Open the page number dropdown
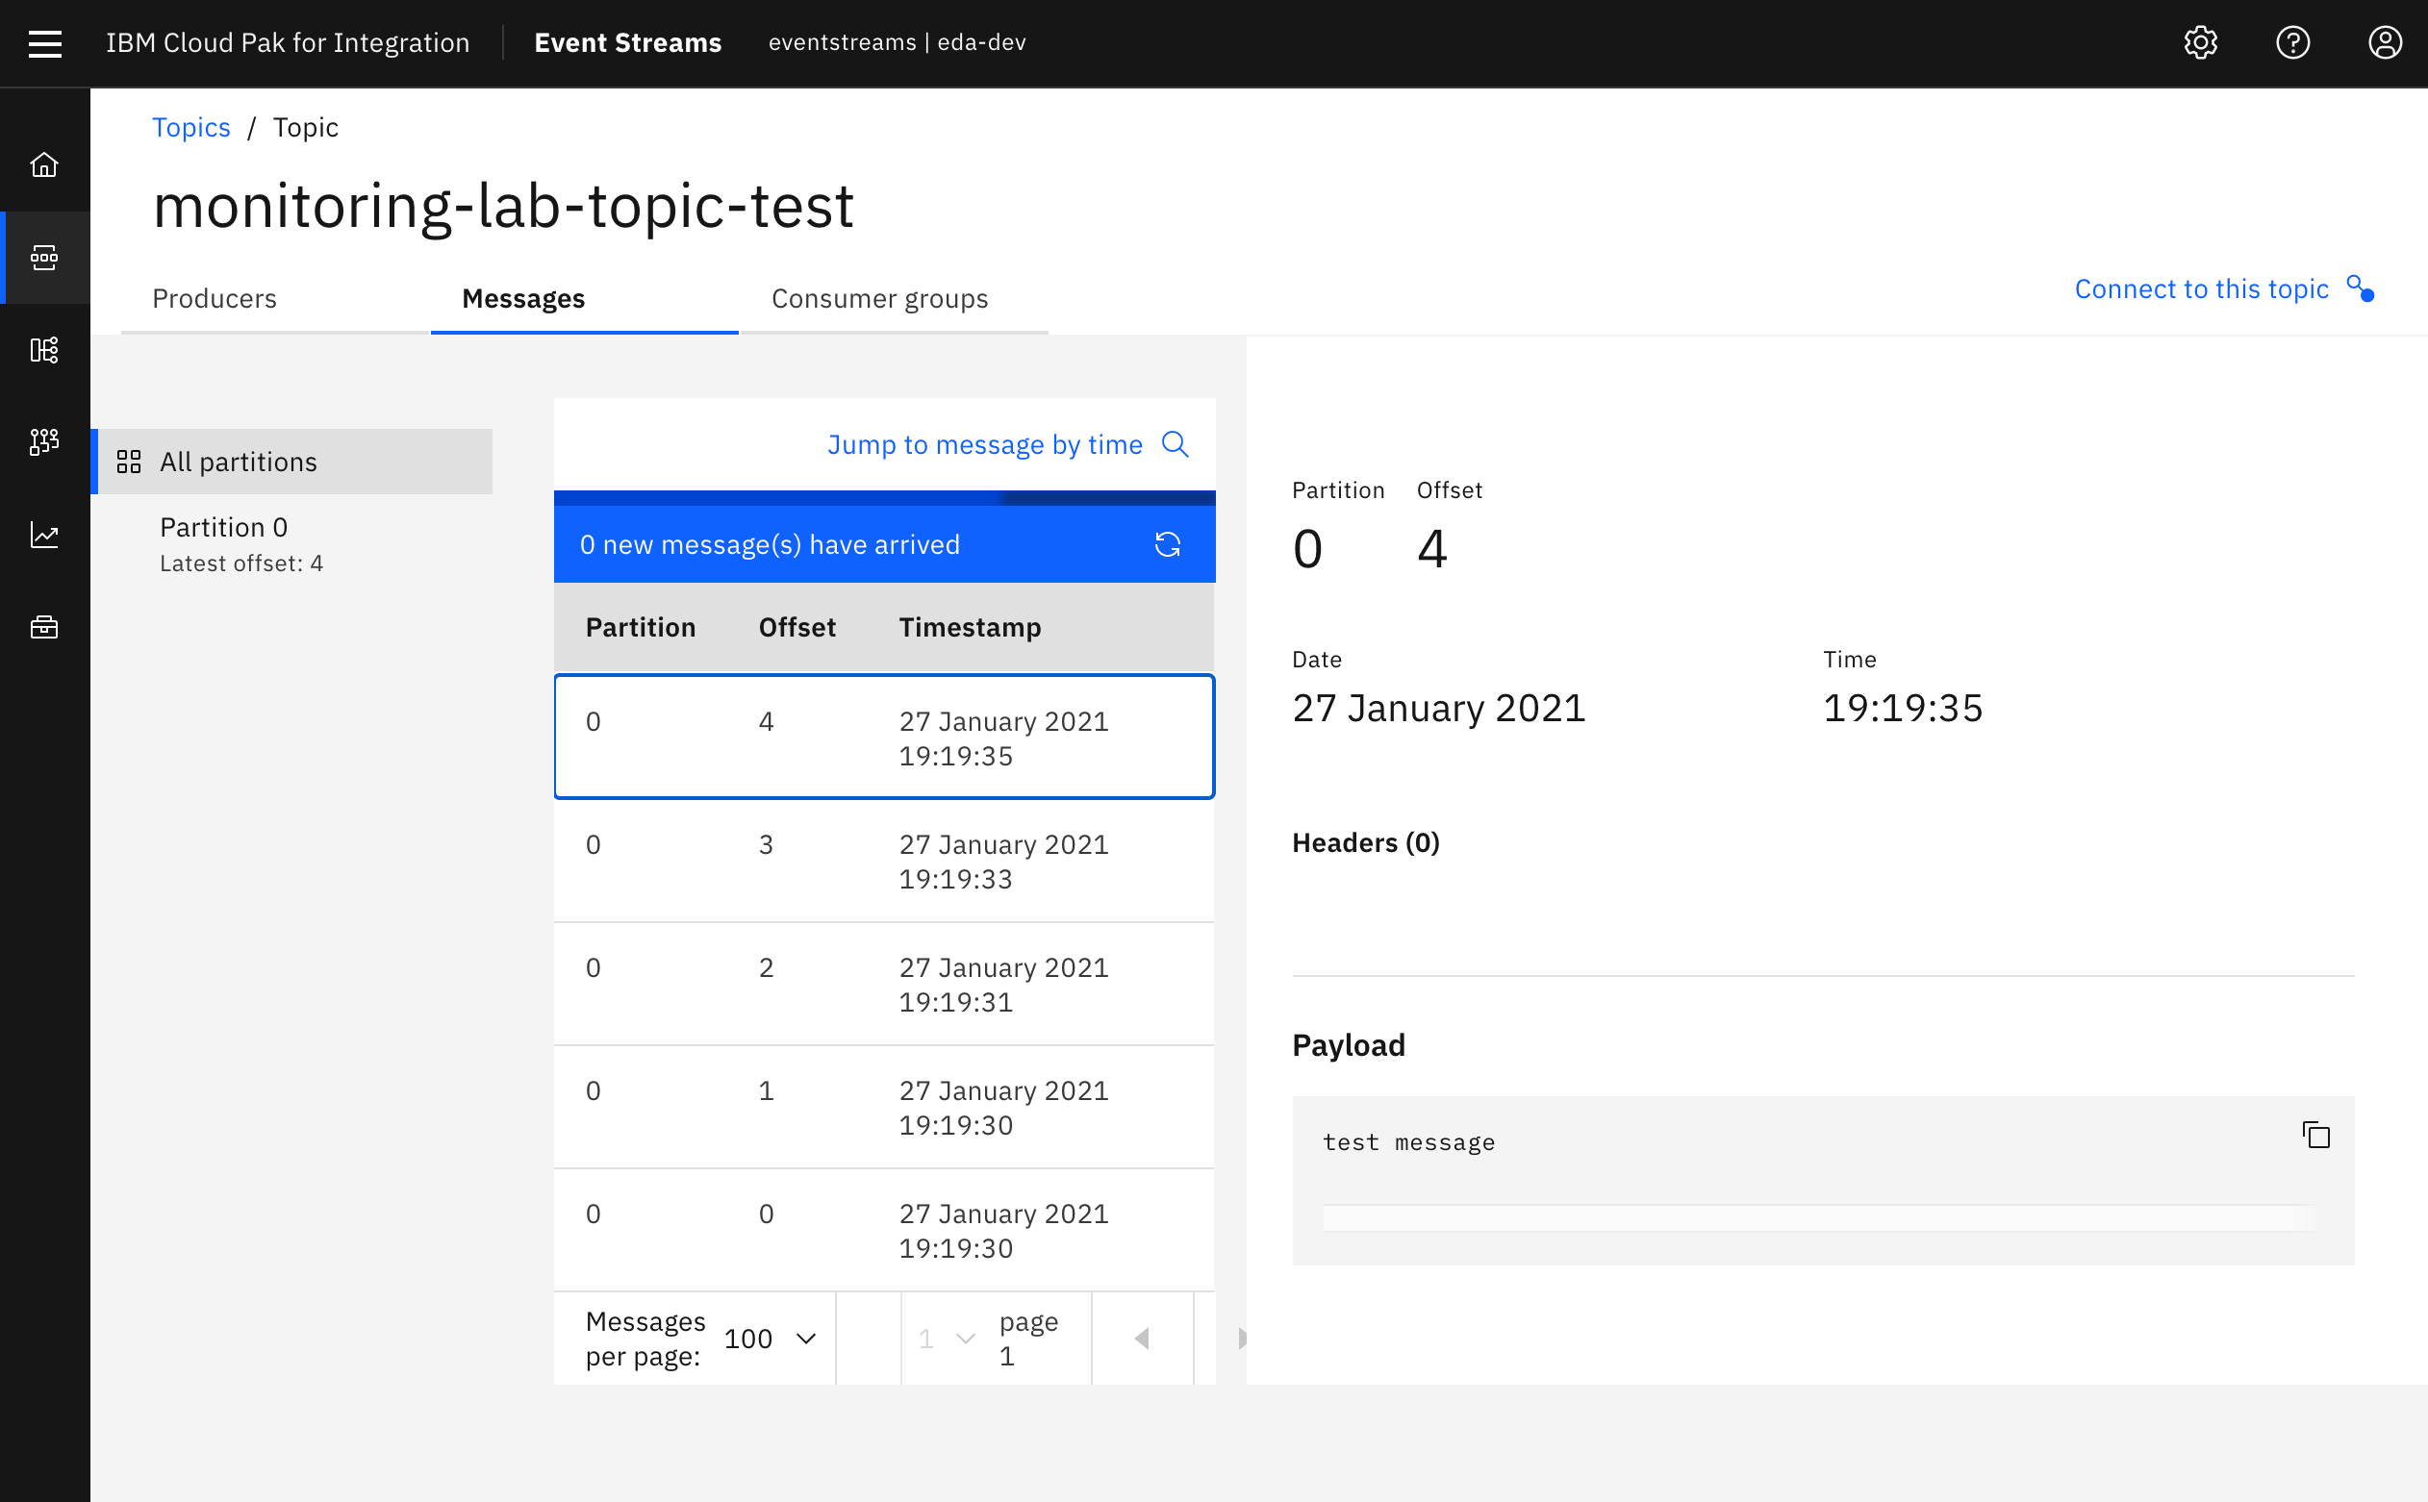The height and width of the screenshot is (1502, 2428). point(946,1339)
